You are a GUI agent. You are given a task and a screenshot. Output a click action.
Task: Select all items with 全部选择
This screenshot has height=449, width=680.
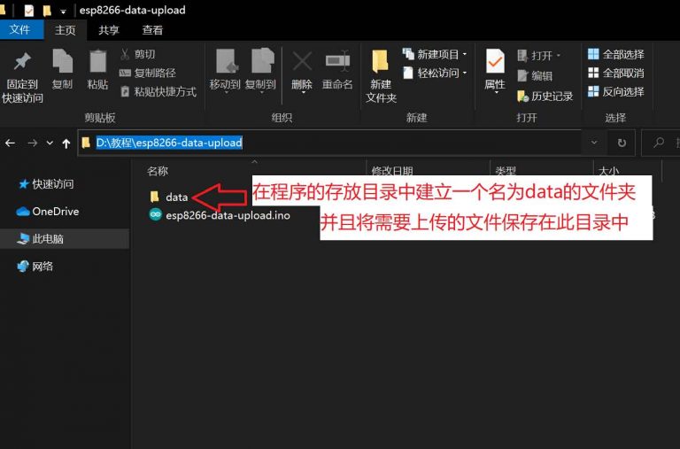coord(615,55)
